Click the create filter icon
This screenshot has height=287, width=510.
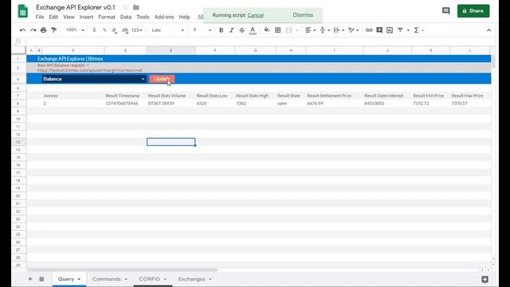click(400, 30)
